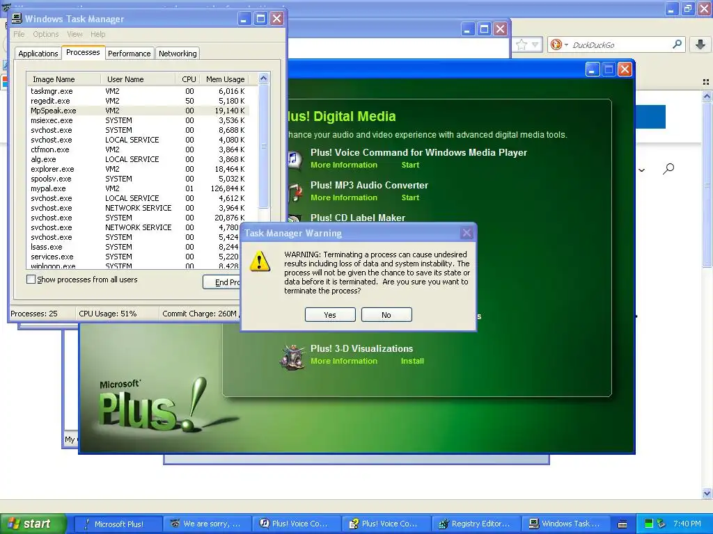Image resolution: width=713 pixels, height=534 pixels.
Task: Click the 3-D Visualizations robot icon
Action: coord(292,357)
